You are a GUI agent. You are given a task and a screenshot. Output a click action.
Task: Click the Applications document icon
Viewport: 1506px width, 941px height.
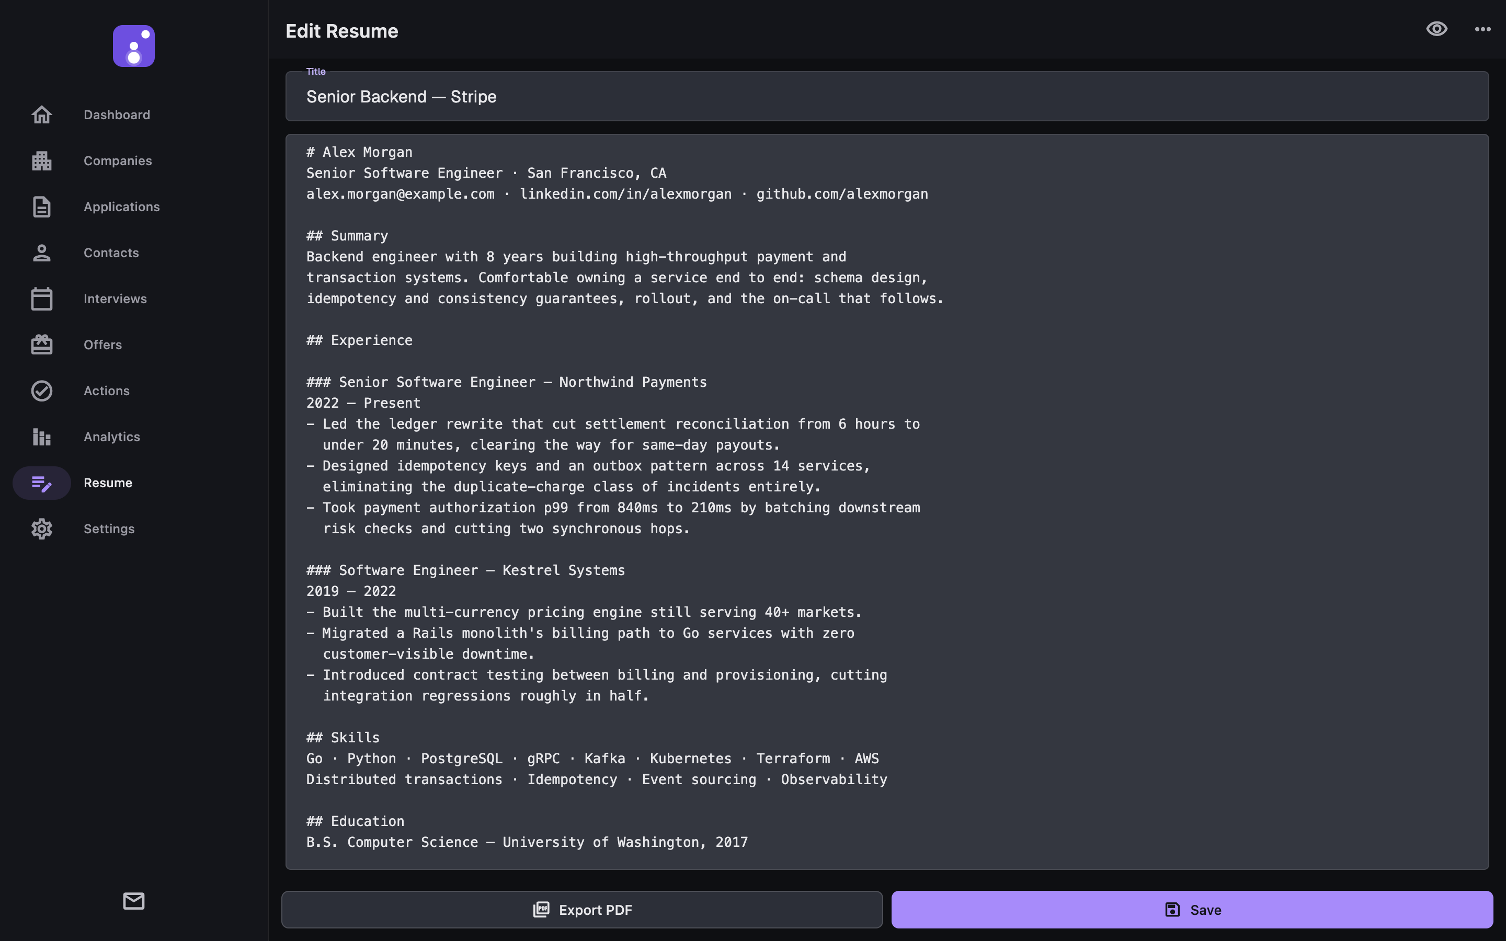pyautogui.click(x=42, y=206)
